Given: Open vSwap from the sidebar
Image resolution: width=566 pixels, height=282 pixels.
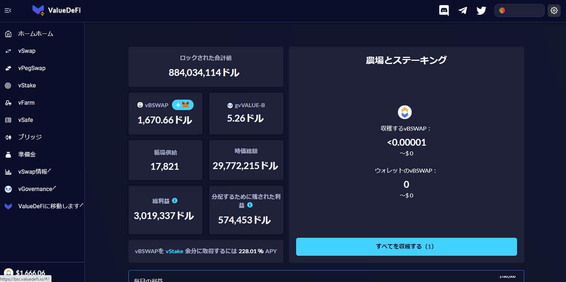Looking at the screenshot, I should (x=27, y=51).
